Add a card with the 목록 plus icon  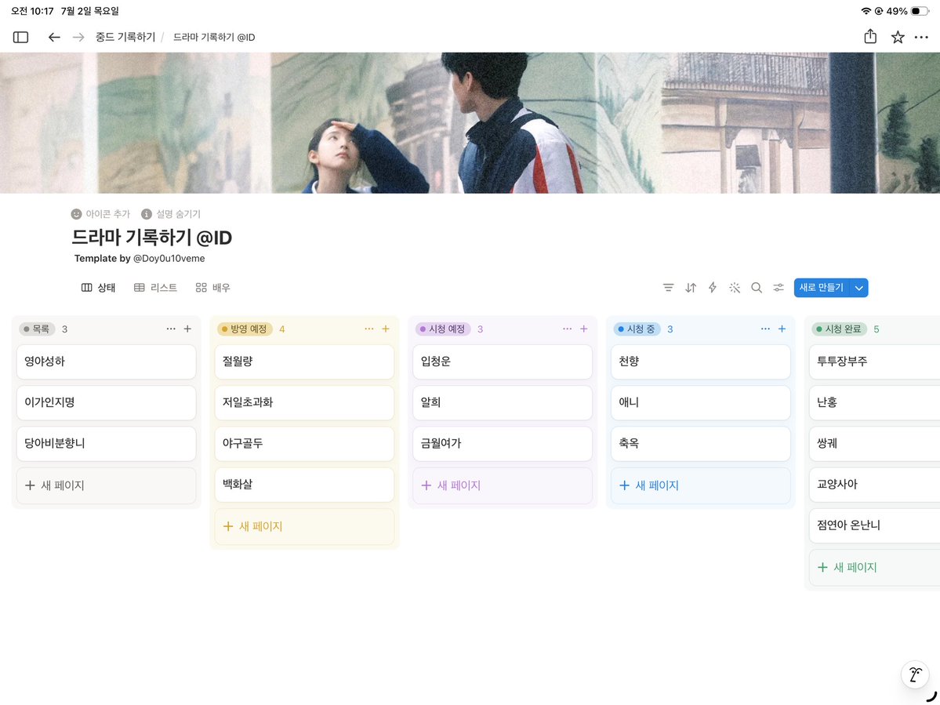(x=187, y=329)
